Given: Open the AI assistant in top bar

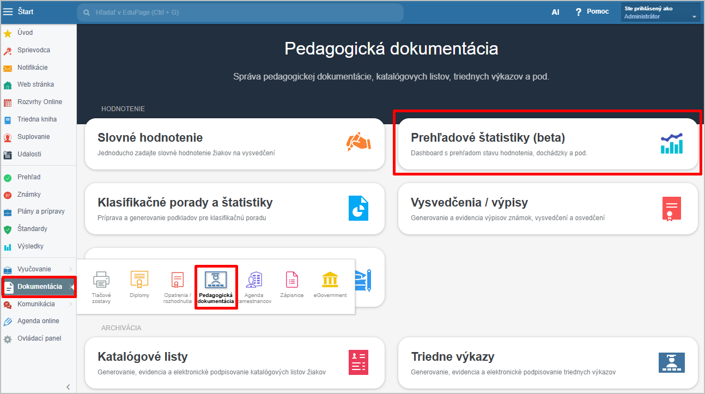Looking at the screenshot, I should point(555,12).
